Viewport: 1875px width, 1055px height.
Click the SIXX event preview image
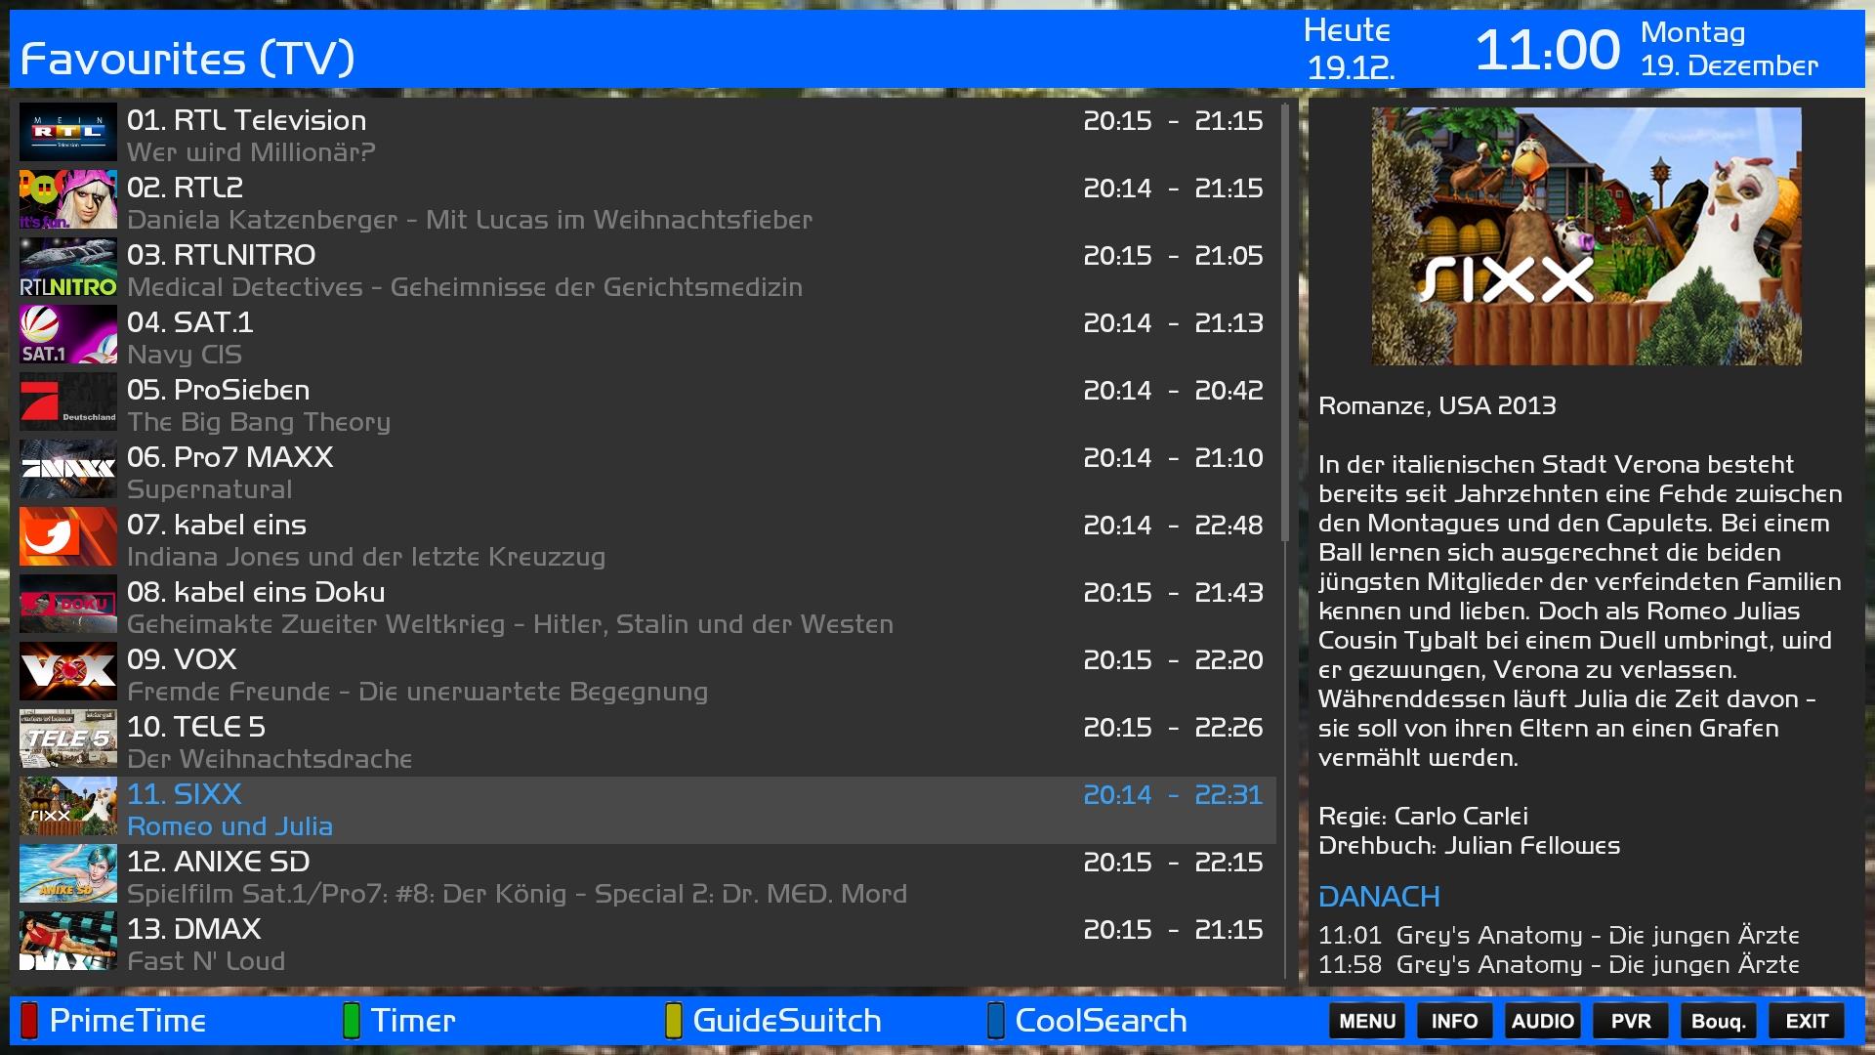coord(1586,236)
